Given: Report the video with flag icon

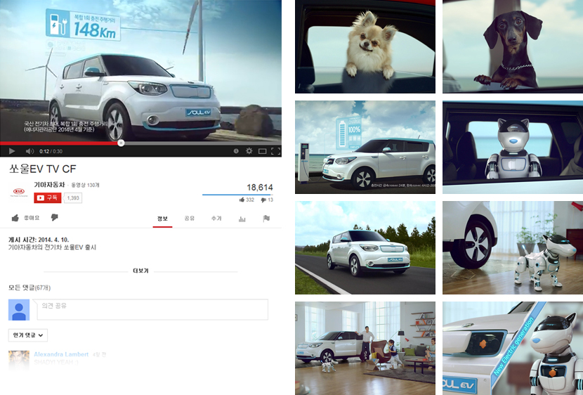Looking at the screenshot, I should [266, 219].
